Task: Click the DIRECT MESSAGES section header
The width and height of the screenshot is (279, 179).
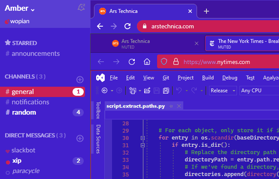Action: [35, 135]
